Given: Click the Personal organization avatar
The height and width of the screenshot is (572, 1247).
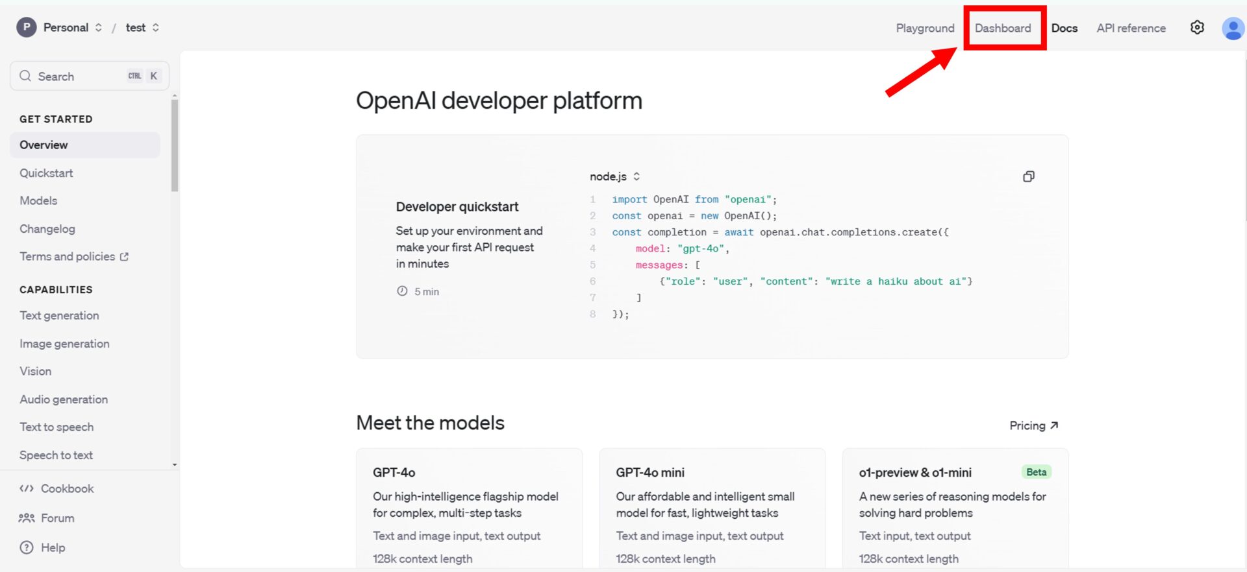Looking at the screenshot, I should [x=26, y=27].
